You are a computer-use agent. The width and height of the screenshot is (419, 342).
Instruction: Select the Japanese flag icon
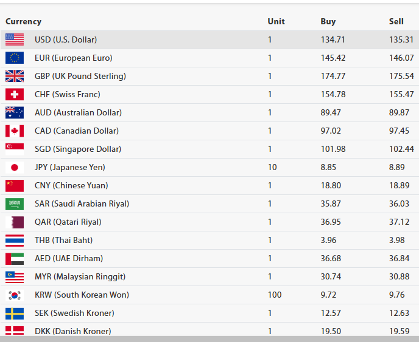[15, 167]
